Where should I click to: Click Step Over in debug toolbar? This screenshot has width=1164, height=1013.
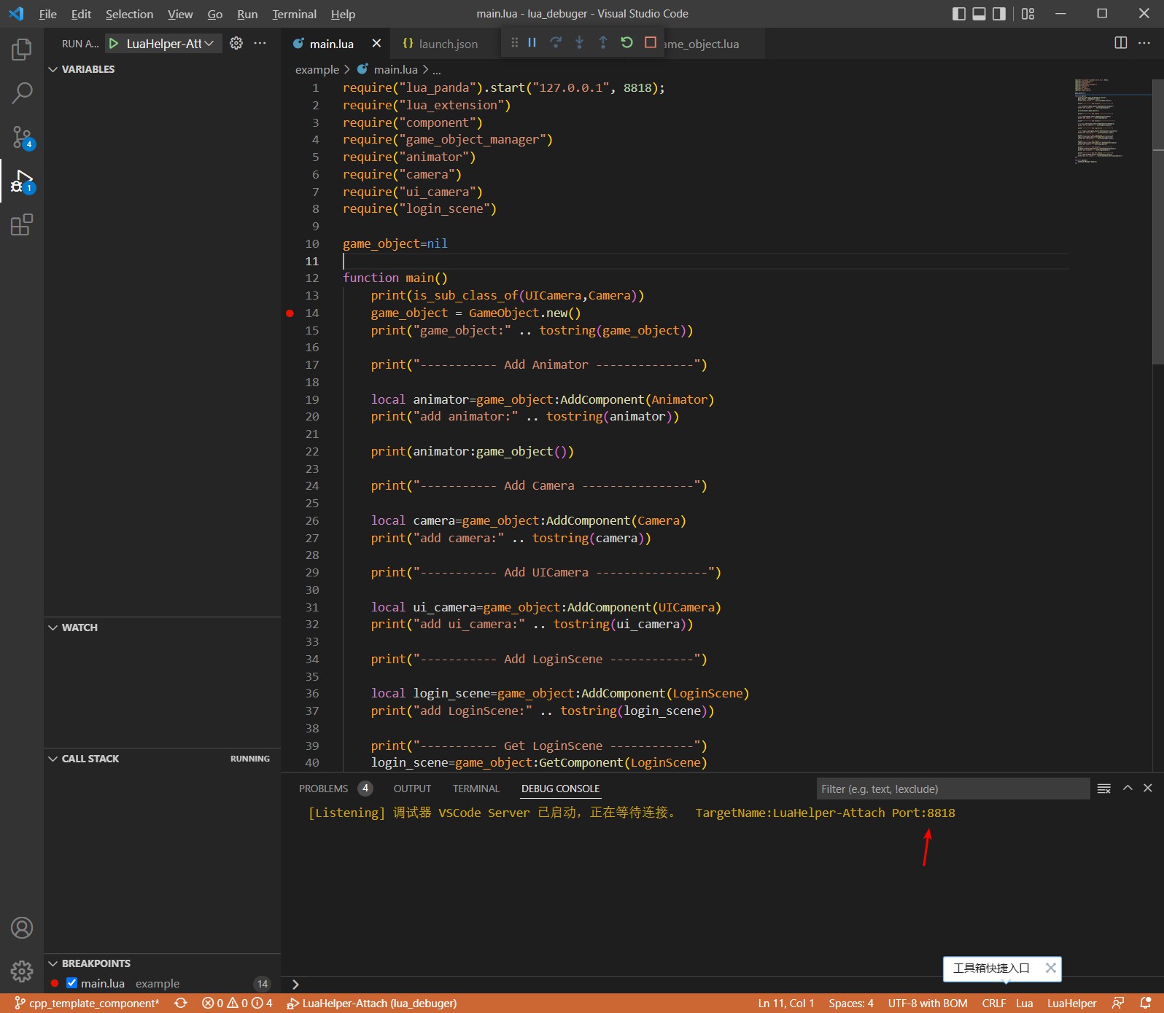(x=556, y=42)
